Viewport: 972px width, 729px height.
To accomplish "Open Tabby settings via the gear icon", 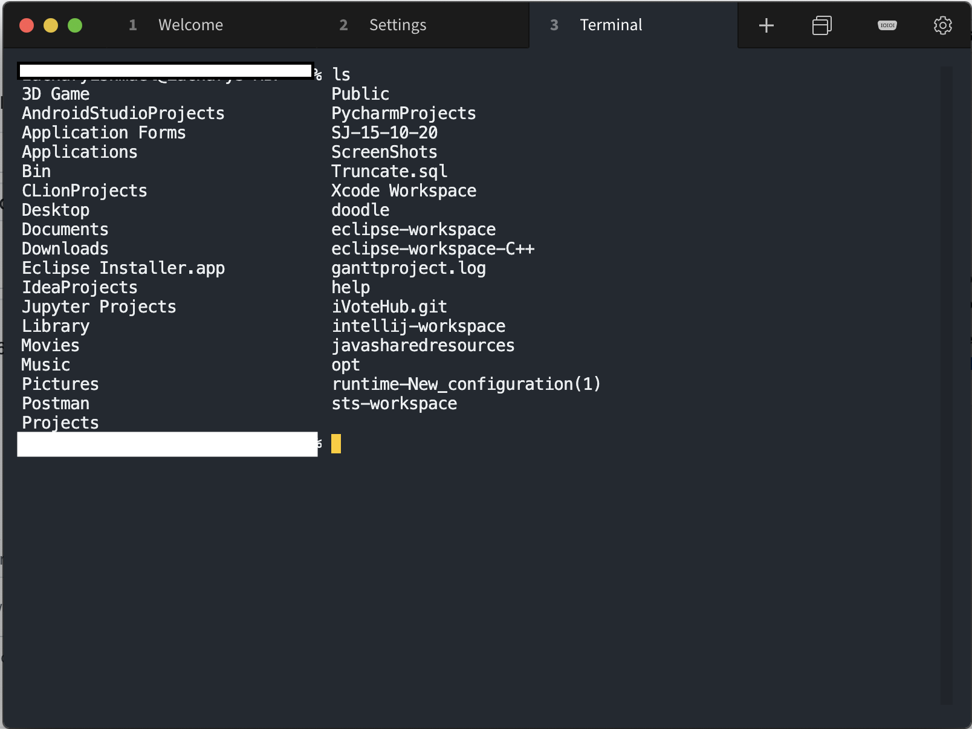I will tap(942, 25).
